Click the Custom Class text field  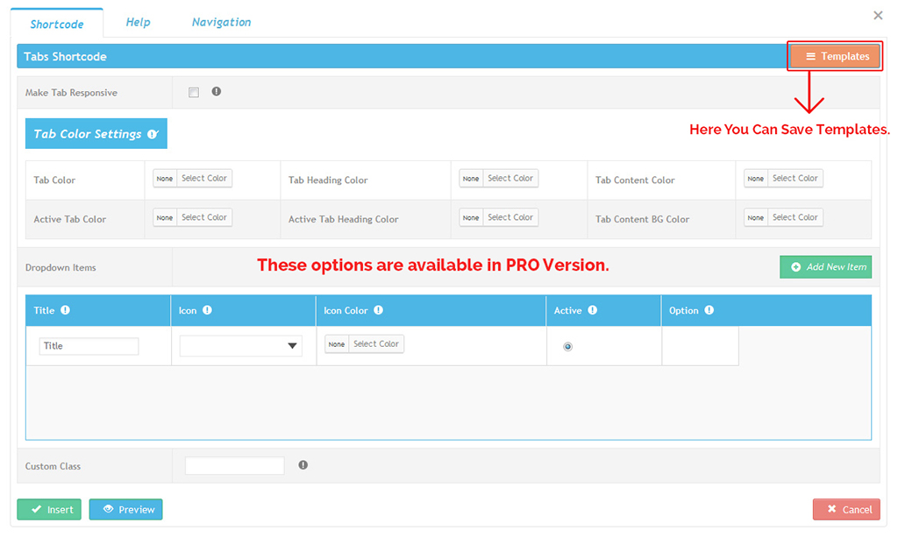[x=235, y=466]
